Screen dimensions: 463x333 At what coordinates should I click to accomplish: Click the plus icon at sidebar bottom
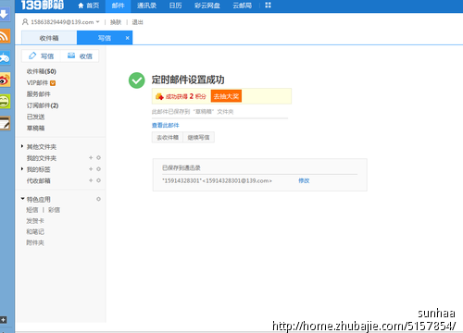(x=4, y=320)
